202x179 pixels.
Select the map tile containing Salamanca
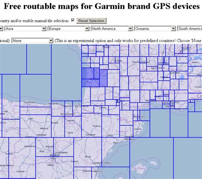(x=22, y=158)
